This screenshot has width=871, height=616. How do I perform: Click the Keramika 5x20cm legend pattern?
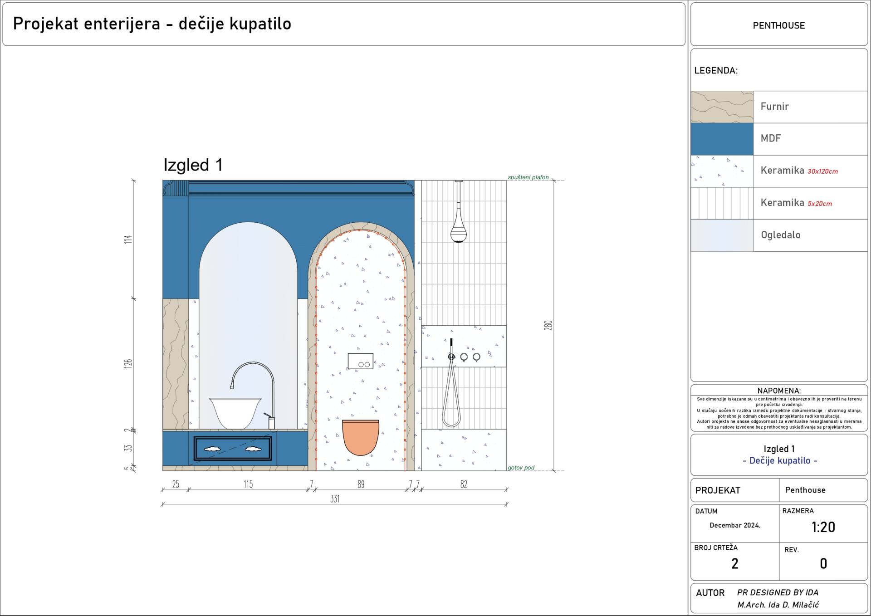coord(722,203)
